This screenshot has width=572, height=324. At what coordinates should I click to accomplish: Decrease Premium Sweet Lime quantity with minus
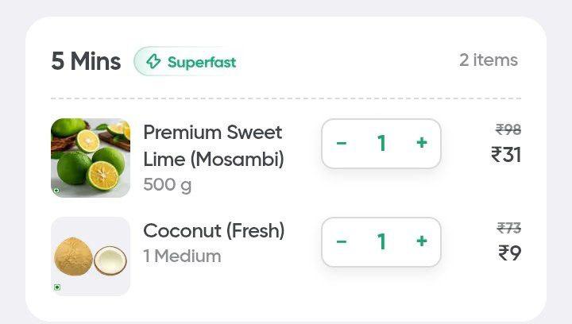[x=342, y=144]
